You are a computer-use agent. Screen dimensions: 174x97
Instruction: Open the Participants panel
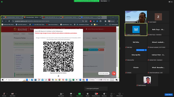point(61,94)
